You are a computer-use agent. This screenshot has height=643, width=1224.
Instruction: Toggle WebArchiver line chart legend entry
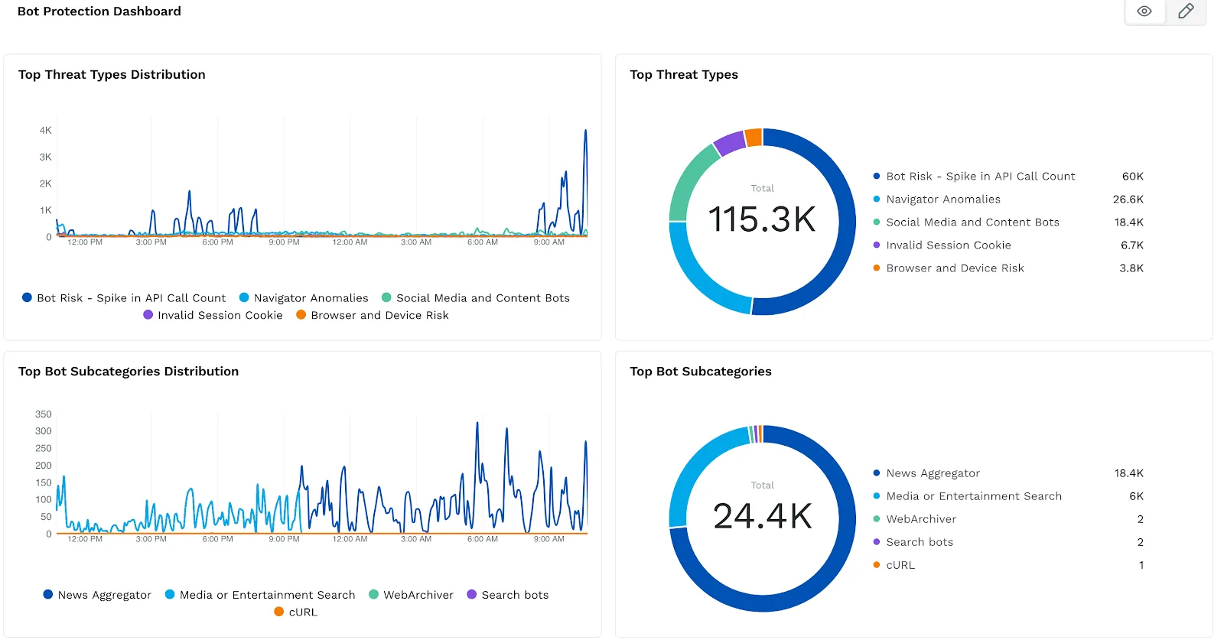tap(411, 595)
